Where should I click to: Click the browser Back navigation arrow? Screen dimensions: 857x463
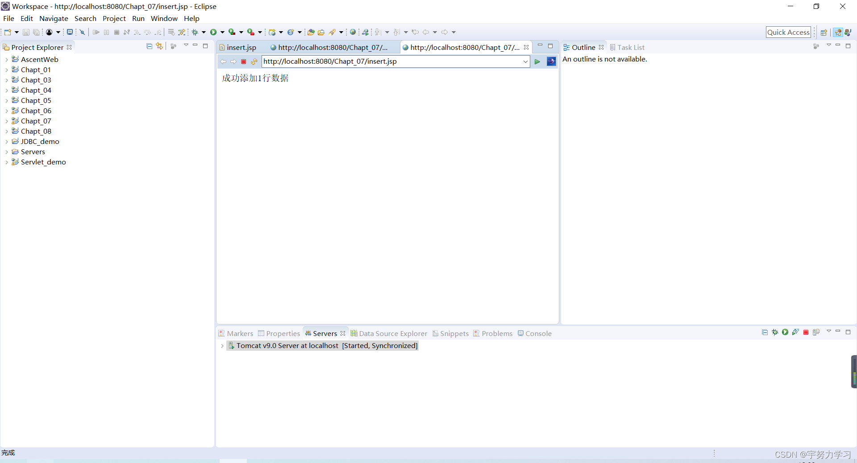224,61
